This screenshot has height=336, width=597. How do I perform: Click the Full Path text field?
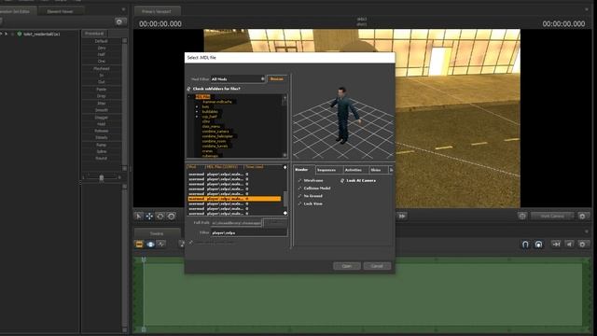236,223
